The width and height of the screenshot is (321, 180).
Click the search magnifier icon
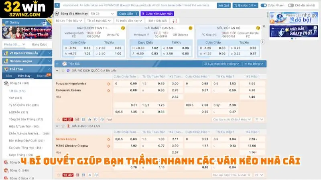(x=57, y=5)
